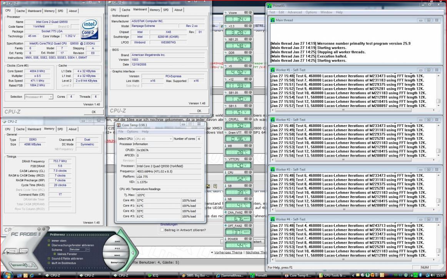Click Show Desktop quick launch icon
This screenshot has height=279, width=447.
[19, 275]
